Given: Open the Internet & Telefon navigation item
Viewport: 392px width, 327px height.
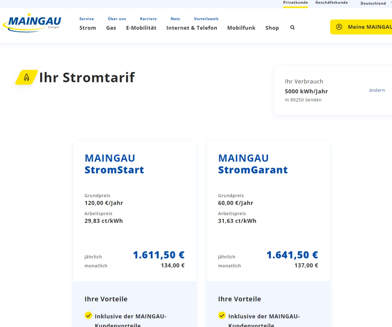Looking at the screenshot, I should [192, 28].
